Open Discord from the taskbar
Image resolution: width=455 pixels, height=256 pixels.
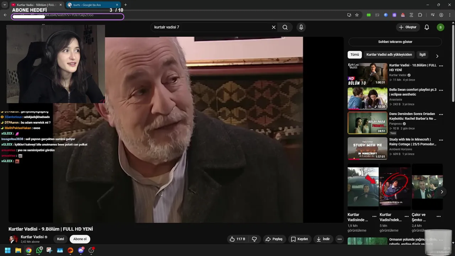(81, 250)
